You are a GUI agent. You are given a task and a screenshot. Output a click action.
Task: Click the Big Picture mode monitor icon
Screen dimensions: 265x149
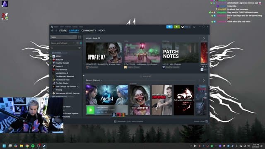[x=194, y=27]
